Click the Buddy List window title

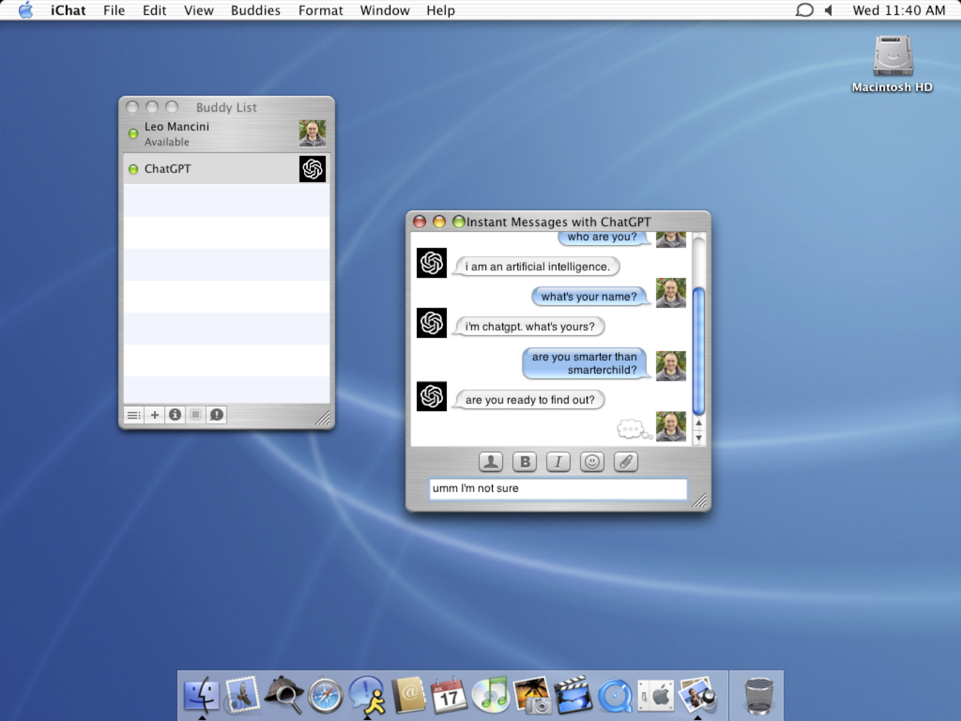tap(226, 107)
